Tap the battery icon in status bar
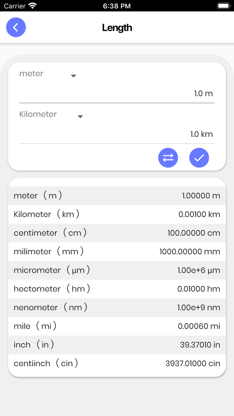This screenshot has width=234, height=416. pyautogui.click(x=224, y=5)
